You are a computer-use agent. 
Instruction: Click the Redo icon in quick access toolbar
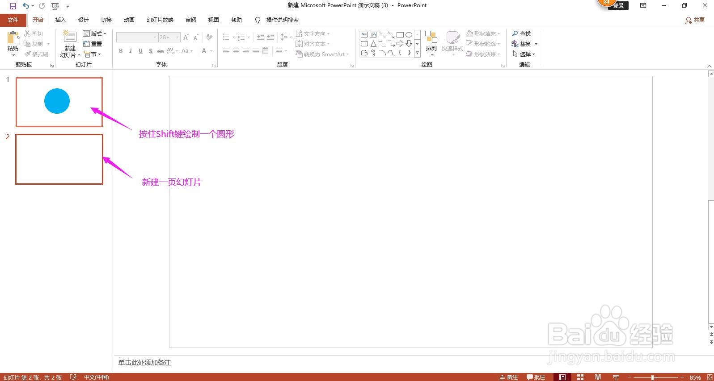click(42, 6)
